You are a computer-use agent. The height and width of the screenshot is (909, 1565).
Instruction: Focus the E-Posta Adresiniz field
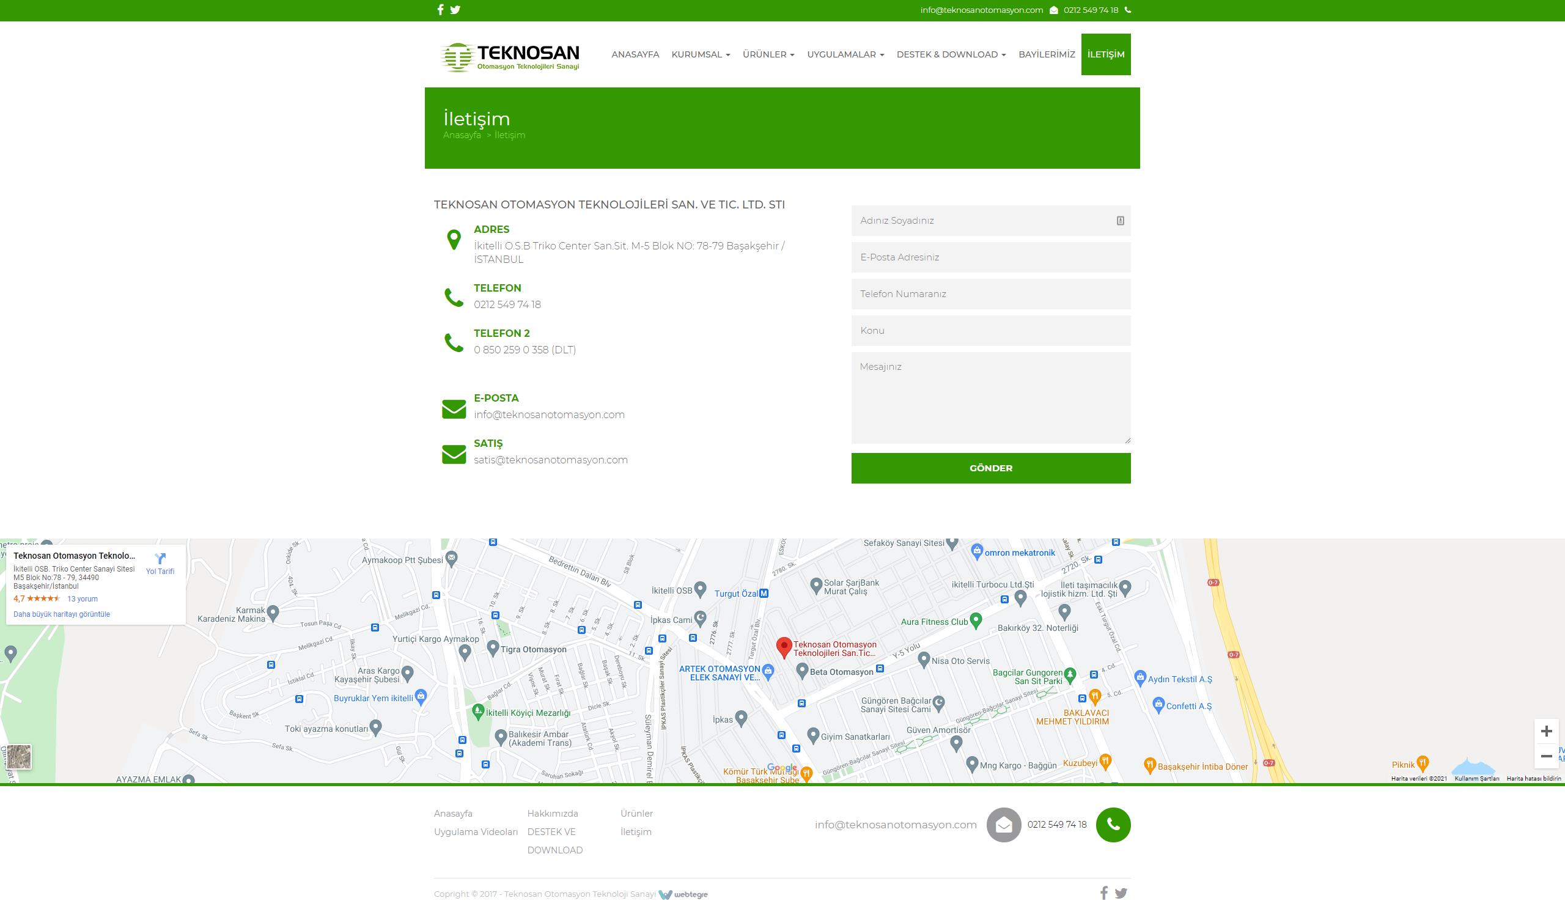click(x=990, y=257)
